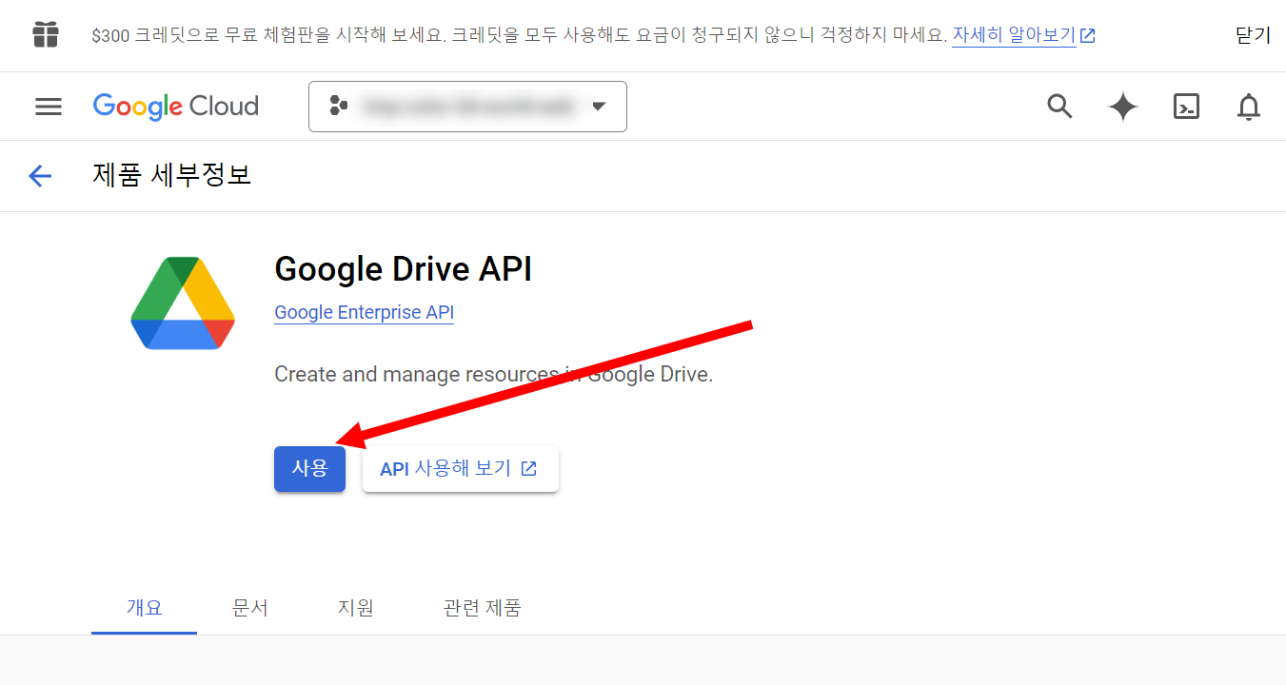Image resolution: width=1286 pixels, height=685 pixels.
Task: Dismiss banner with 닫기 button
Action: tap(1253, 35)
